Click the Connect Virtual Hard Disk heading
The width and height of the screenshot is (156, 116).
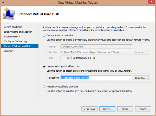pyautogui.click(x=39, y=14)
